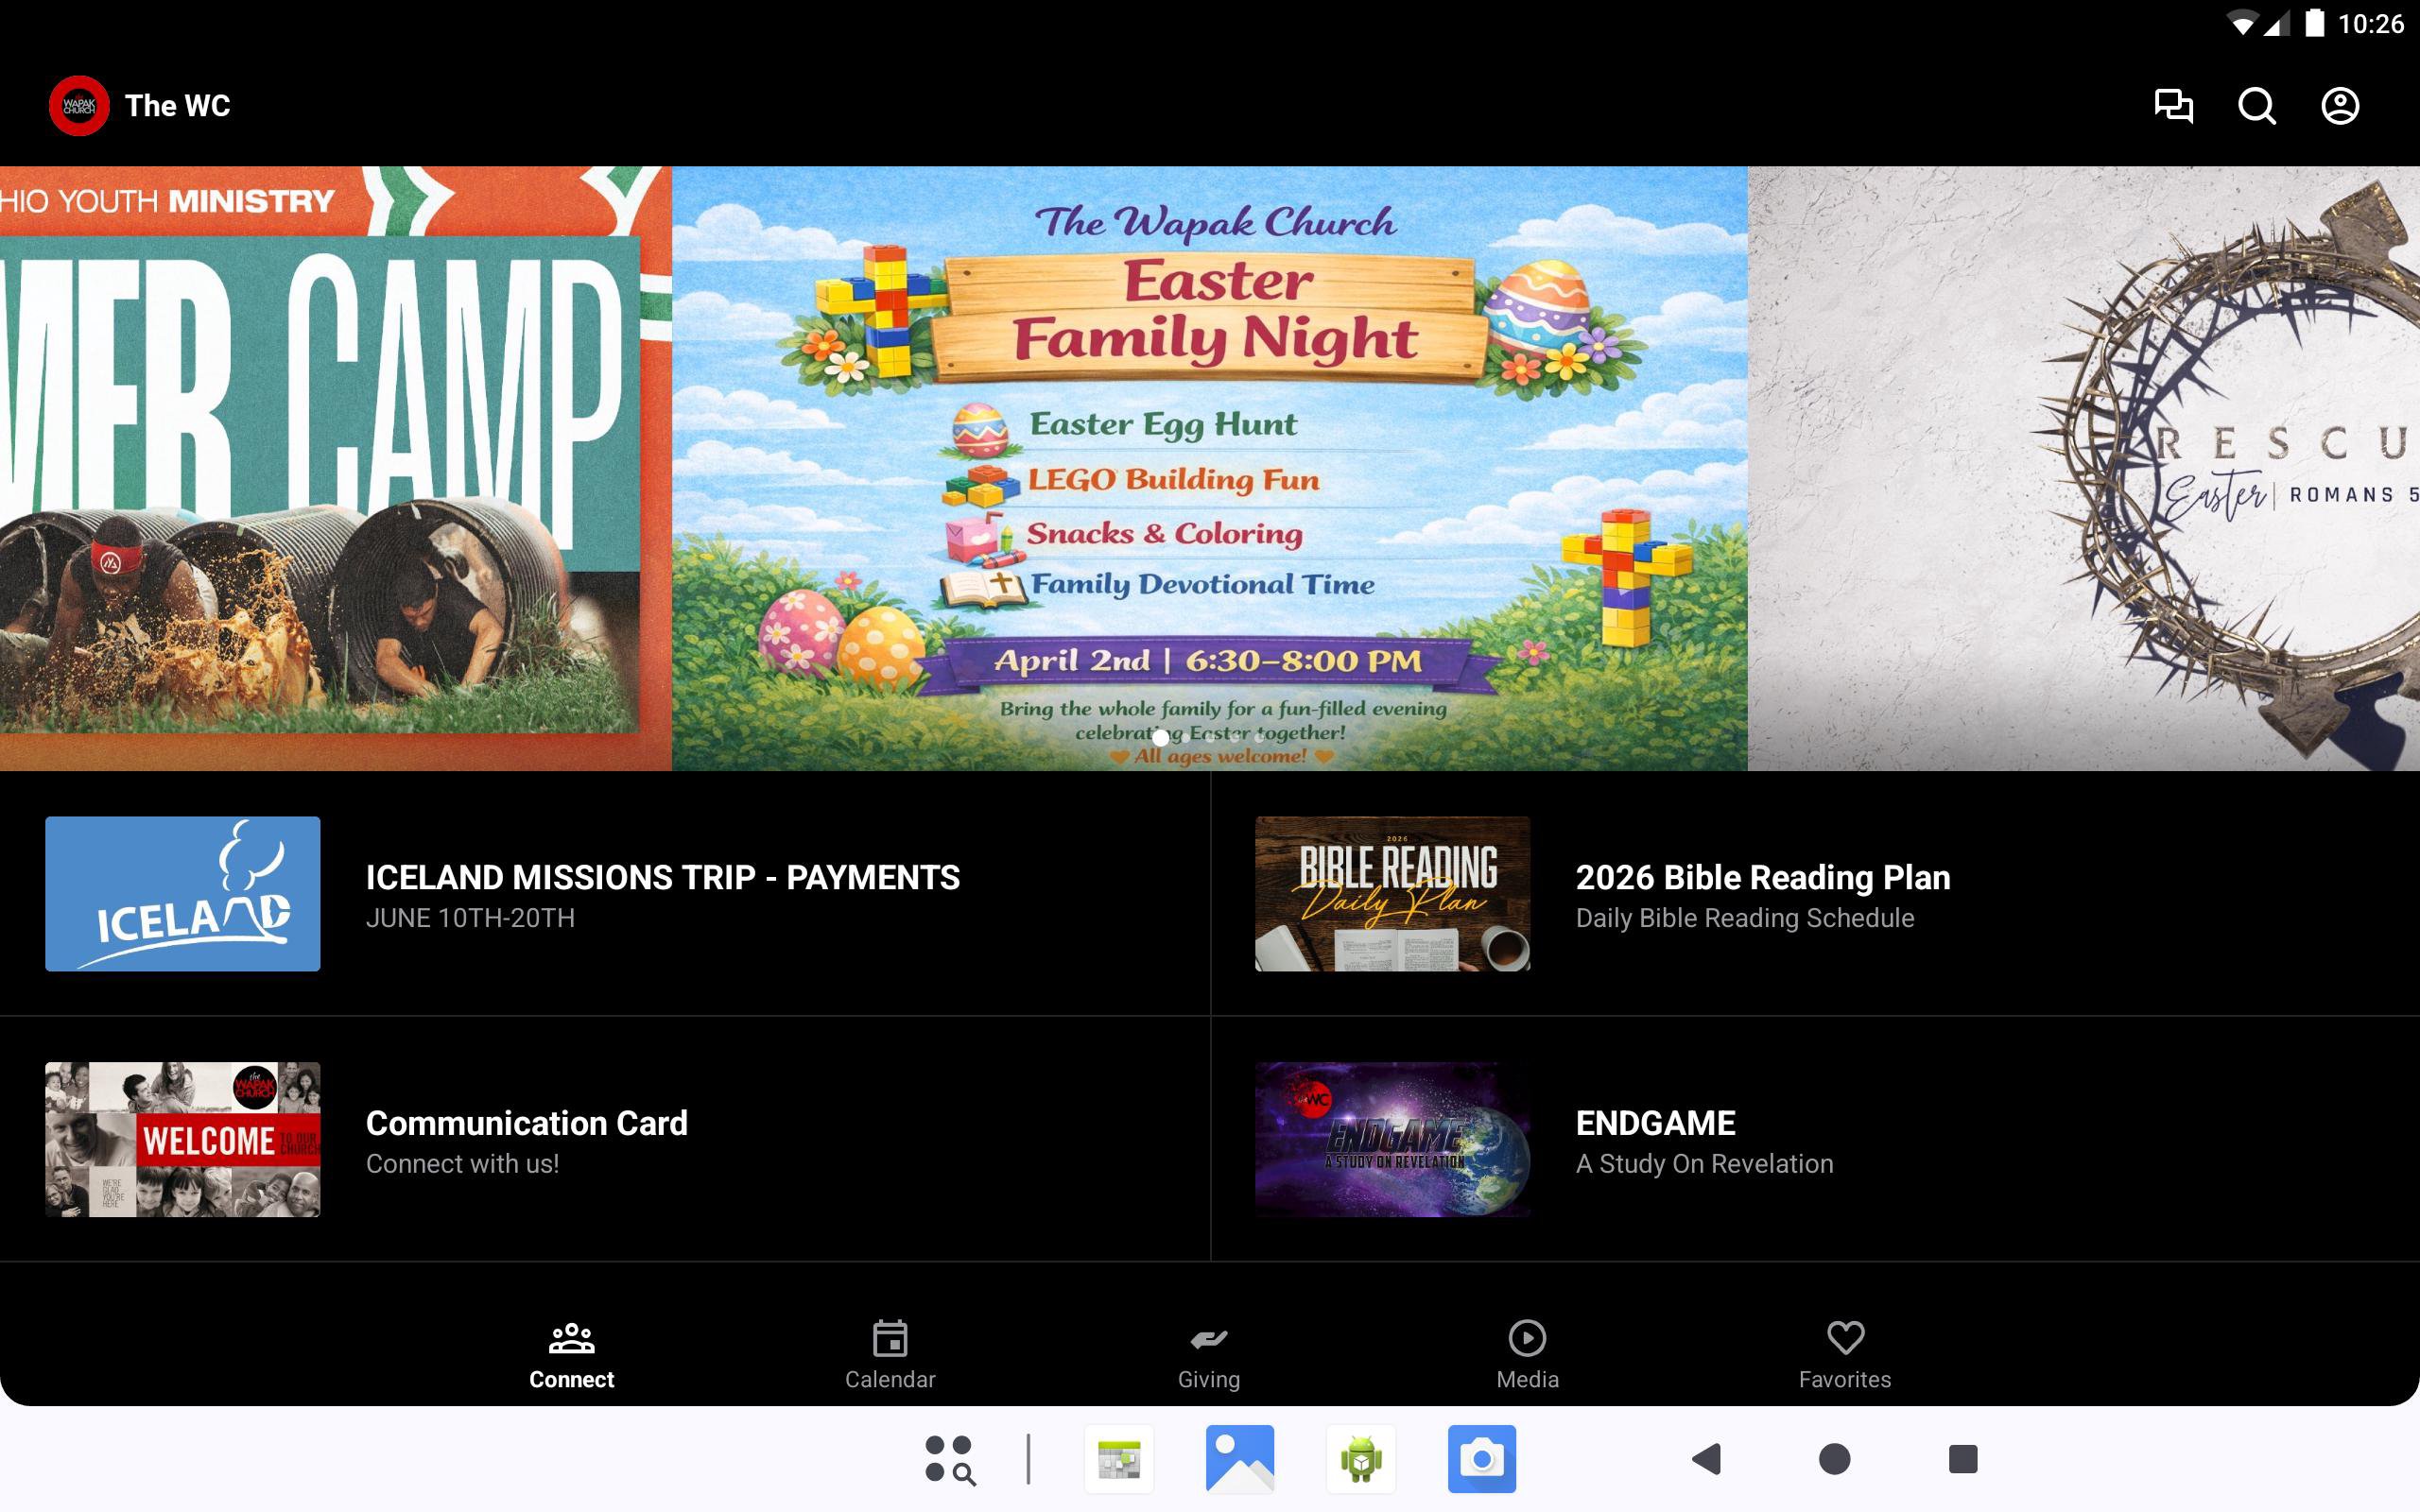Switch to the Calendar tab
Screen dimensions: 2420x1512
coord(889,1355)
